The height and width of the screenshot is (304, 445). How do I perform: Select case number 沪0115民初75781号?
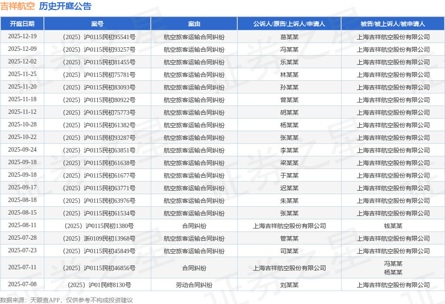pyautogui.click(x=99, y=75)
